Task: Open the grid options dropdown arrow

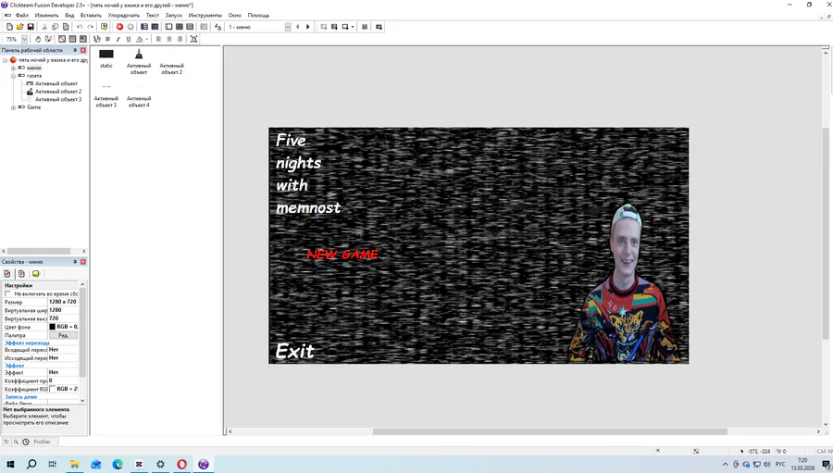Action: tap(353, 27)
